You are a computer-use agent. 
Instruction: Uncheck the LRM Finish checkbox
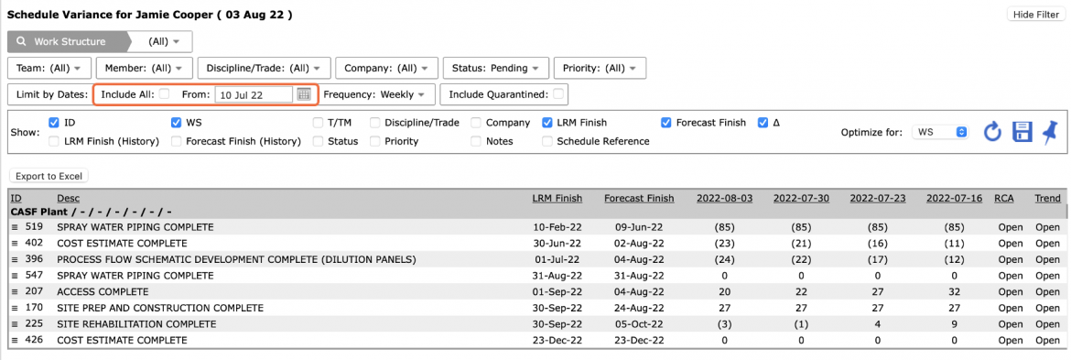[547, 123]
